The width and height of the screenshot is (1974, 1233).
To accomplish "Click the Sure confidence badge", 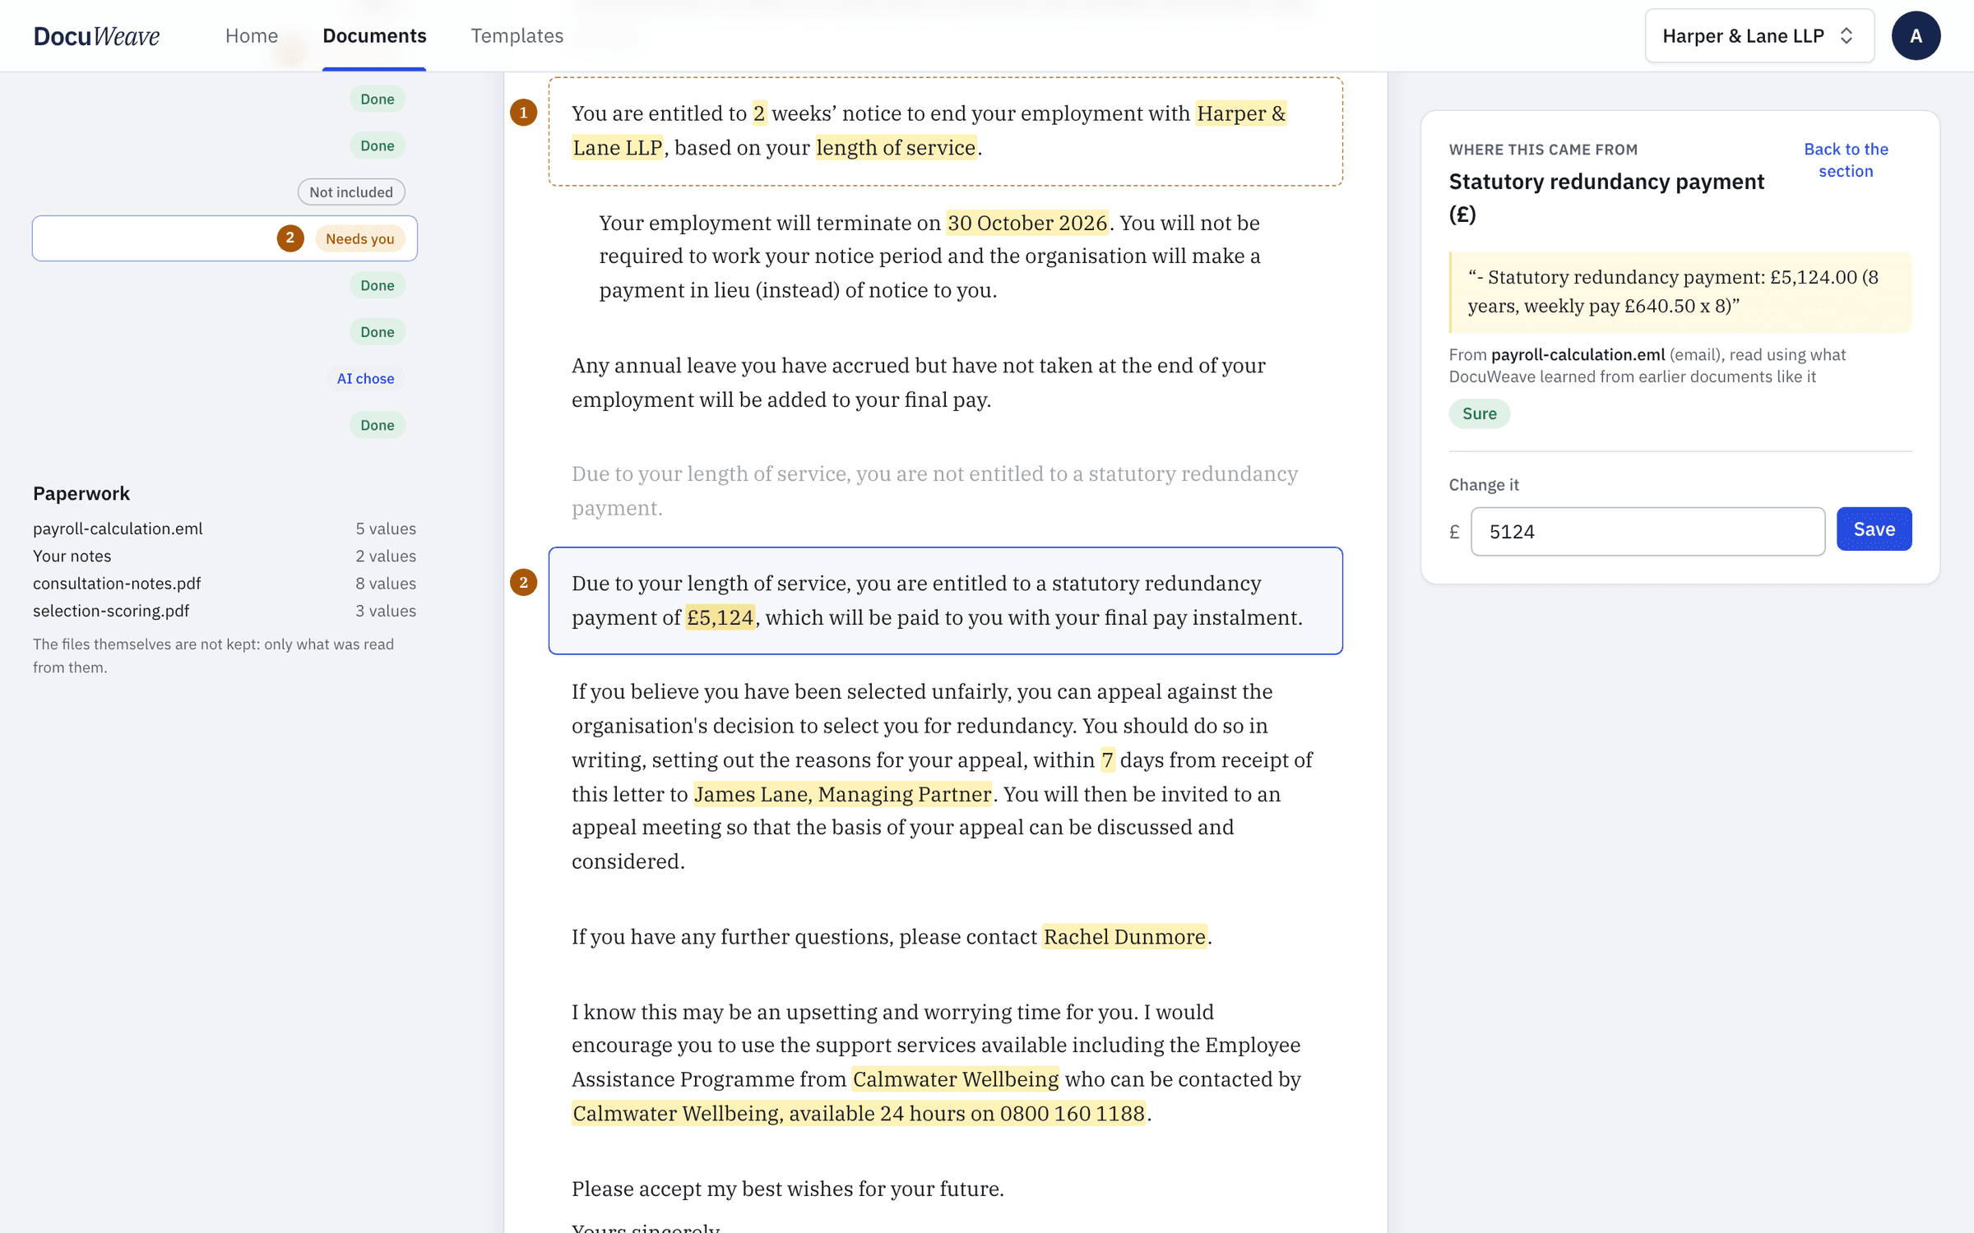I will tap(1479, 413).
